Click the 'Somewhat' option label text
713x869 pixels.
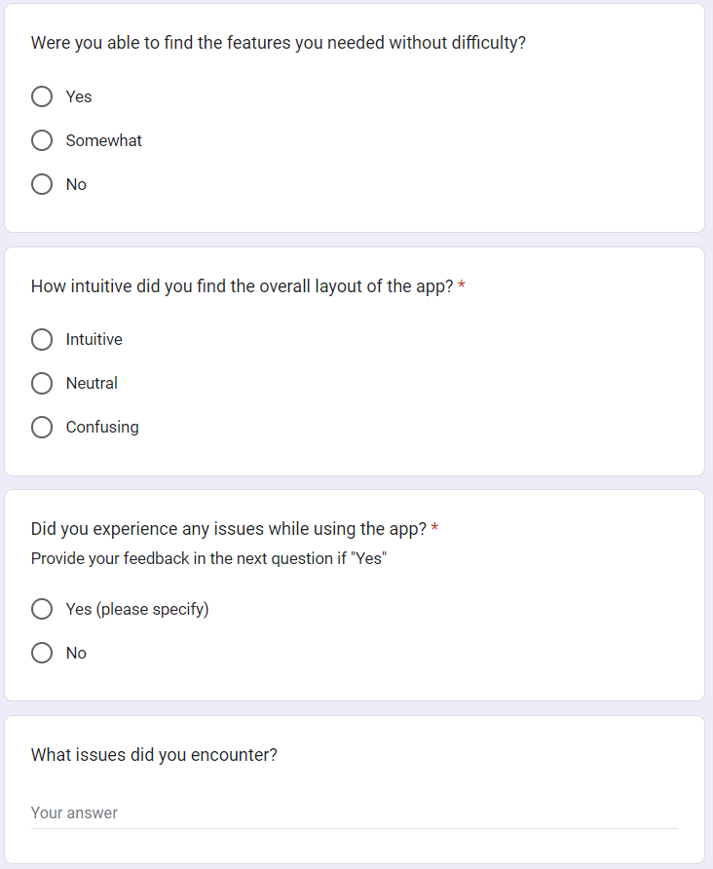[103, 140]
